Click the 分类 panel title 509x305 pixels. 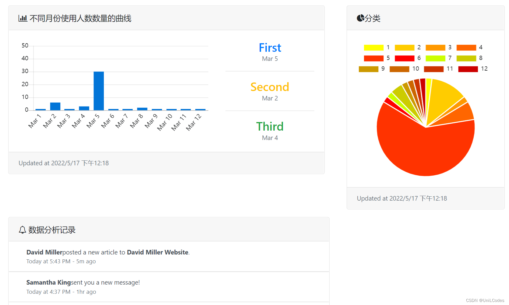pos(373,18)
